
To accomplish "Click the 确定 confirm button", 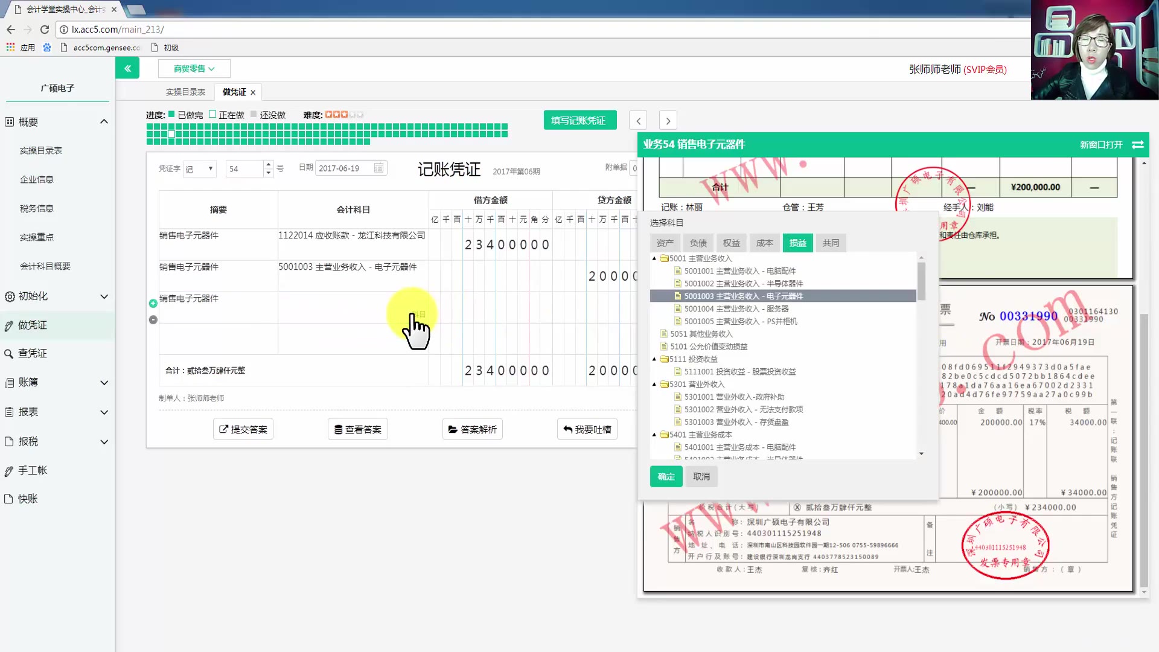I will tap(666, 477).
